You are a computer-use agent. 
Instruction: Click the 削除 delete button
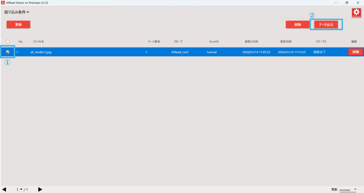point(298,25)
